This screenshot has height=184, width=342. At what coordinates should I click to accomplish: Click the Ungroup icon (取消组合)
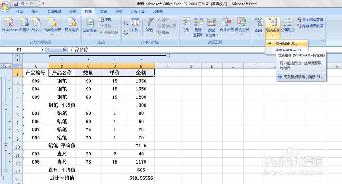coord(273,22)
